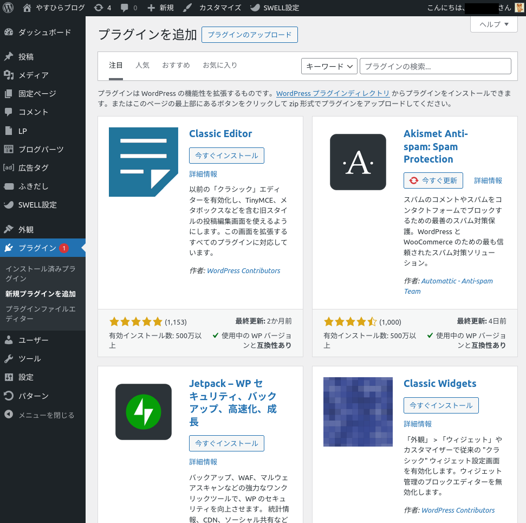This screenshot has width=526, height=523.
Task: Open the キーワード search type dropdown
Action: (x=329, y=66)
